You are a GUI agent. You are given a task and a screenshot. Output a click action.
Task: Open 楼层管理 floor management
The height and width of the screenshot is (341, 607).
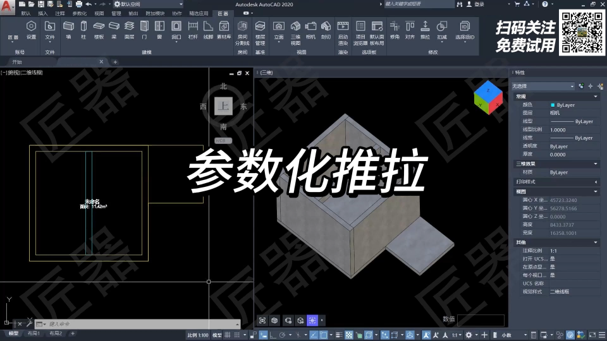260,33
